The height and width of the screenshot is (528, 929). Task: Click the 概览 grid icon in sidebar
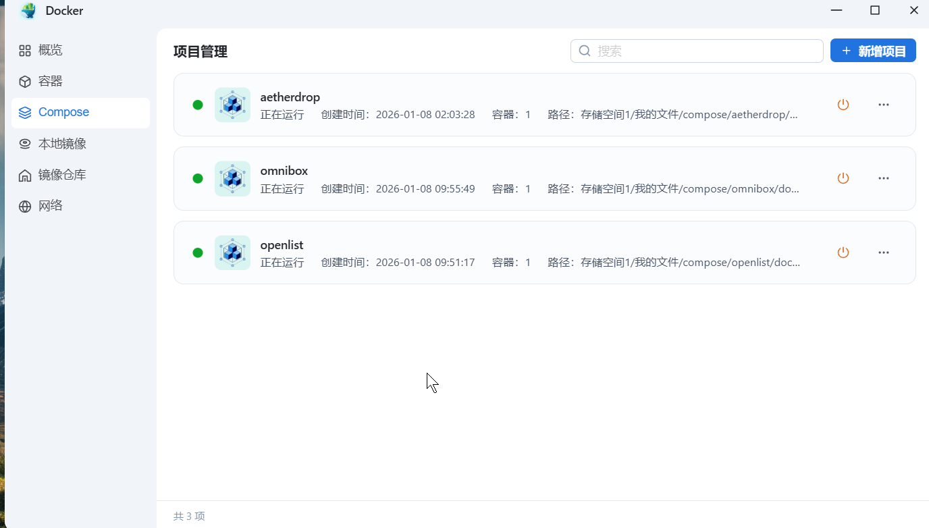[x=25, y=51]
